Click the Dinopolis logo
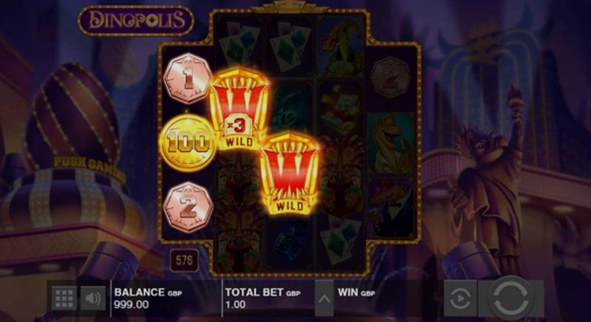 point(136,21)
